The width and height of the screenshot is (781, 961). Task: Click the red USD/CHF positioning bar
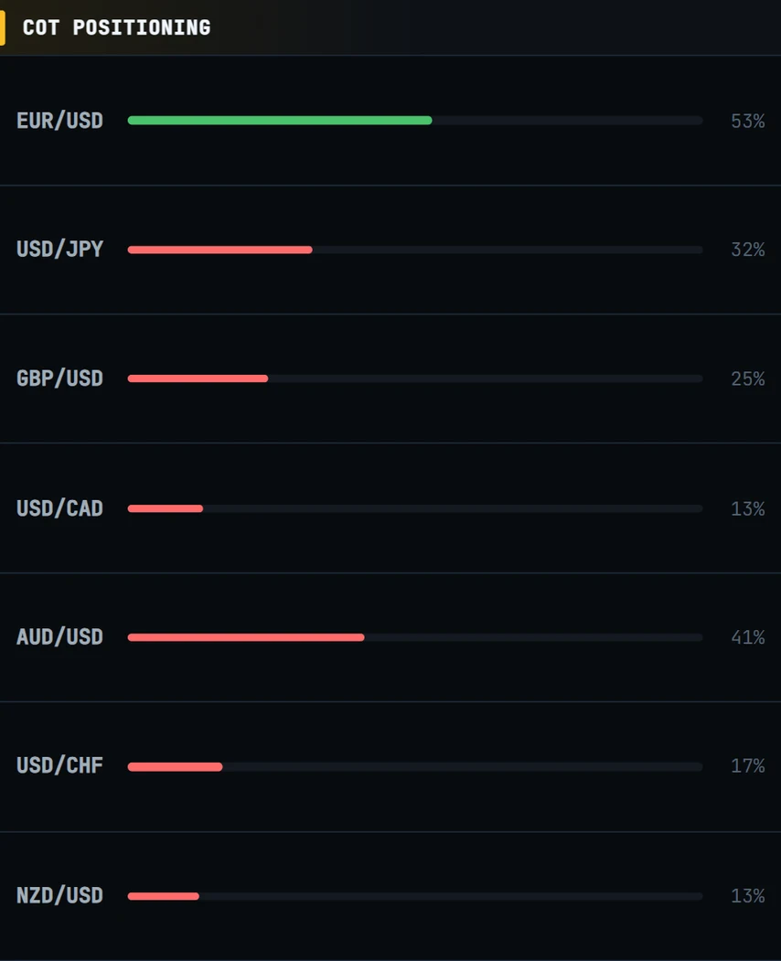pyautogui.click(x=176, y=767)
